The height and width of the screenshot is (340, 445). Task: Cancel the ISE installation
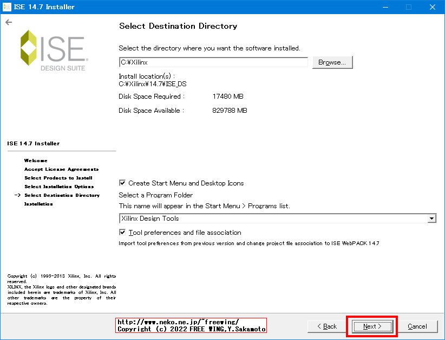point(418,326)
